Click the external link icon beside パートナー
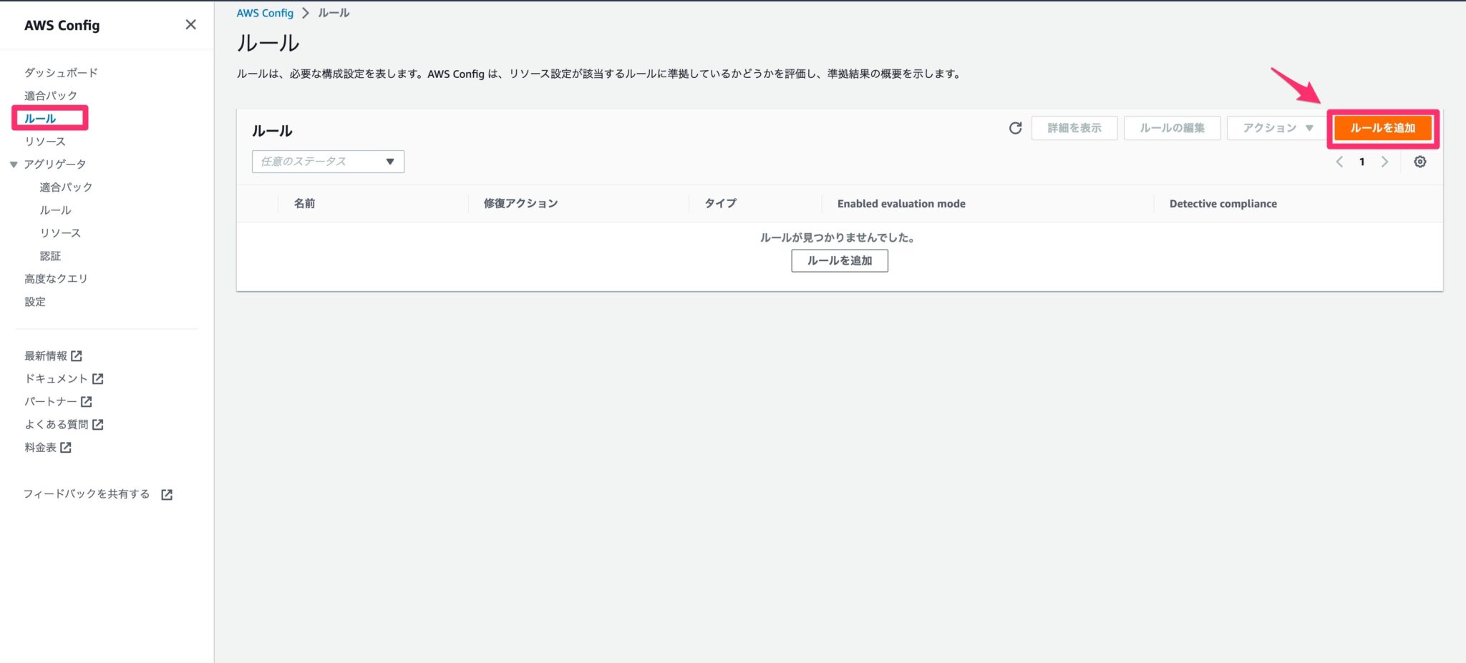 coord(86,401)
